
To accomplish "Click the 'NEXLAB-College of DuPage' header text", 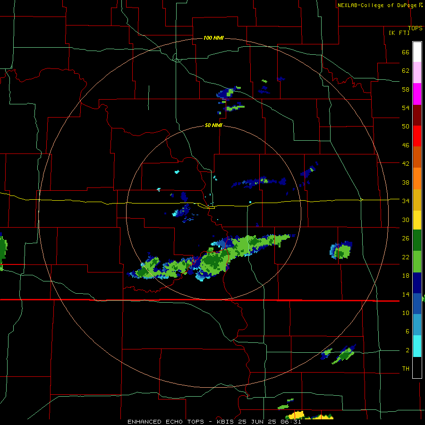I will pyautogui.click(x=377, y=5).
